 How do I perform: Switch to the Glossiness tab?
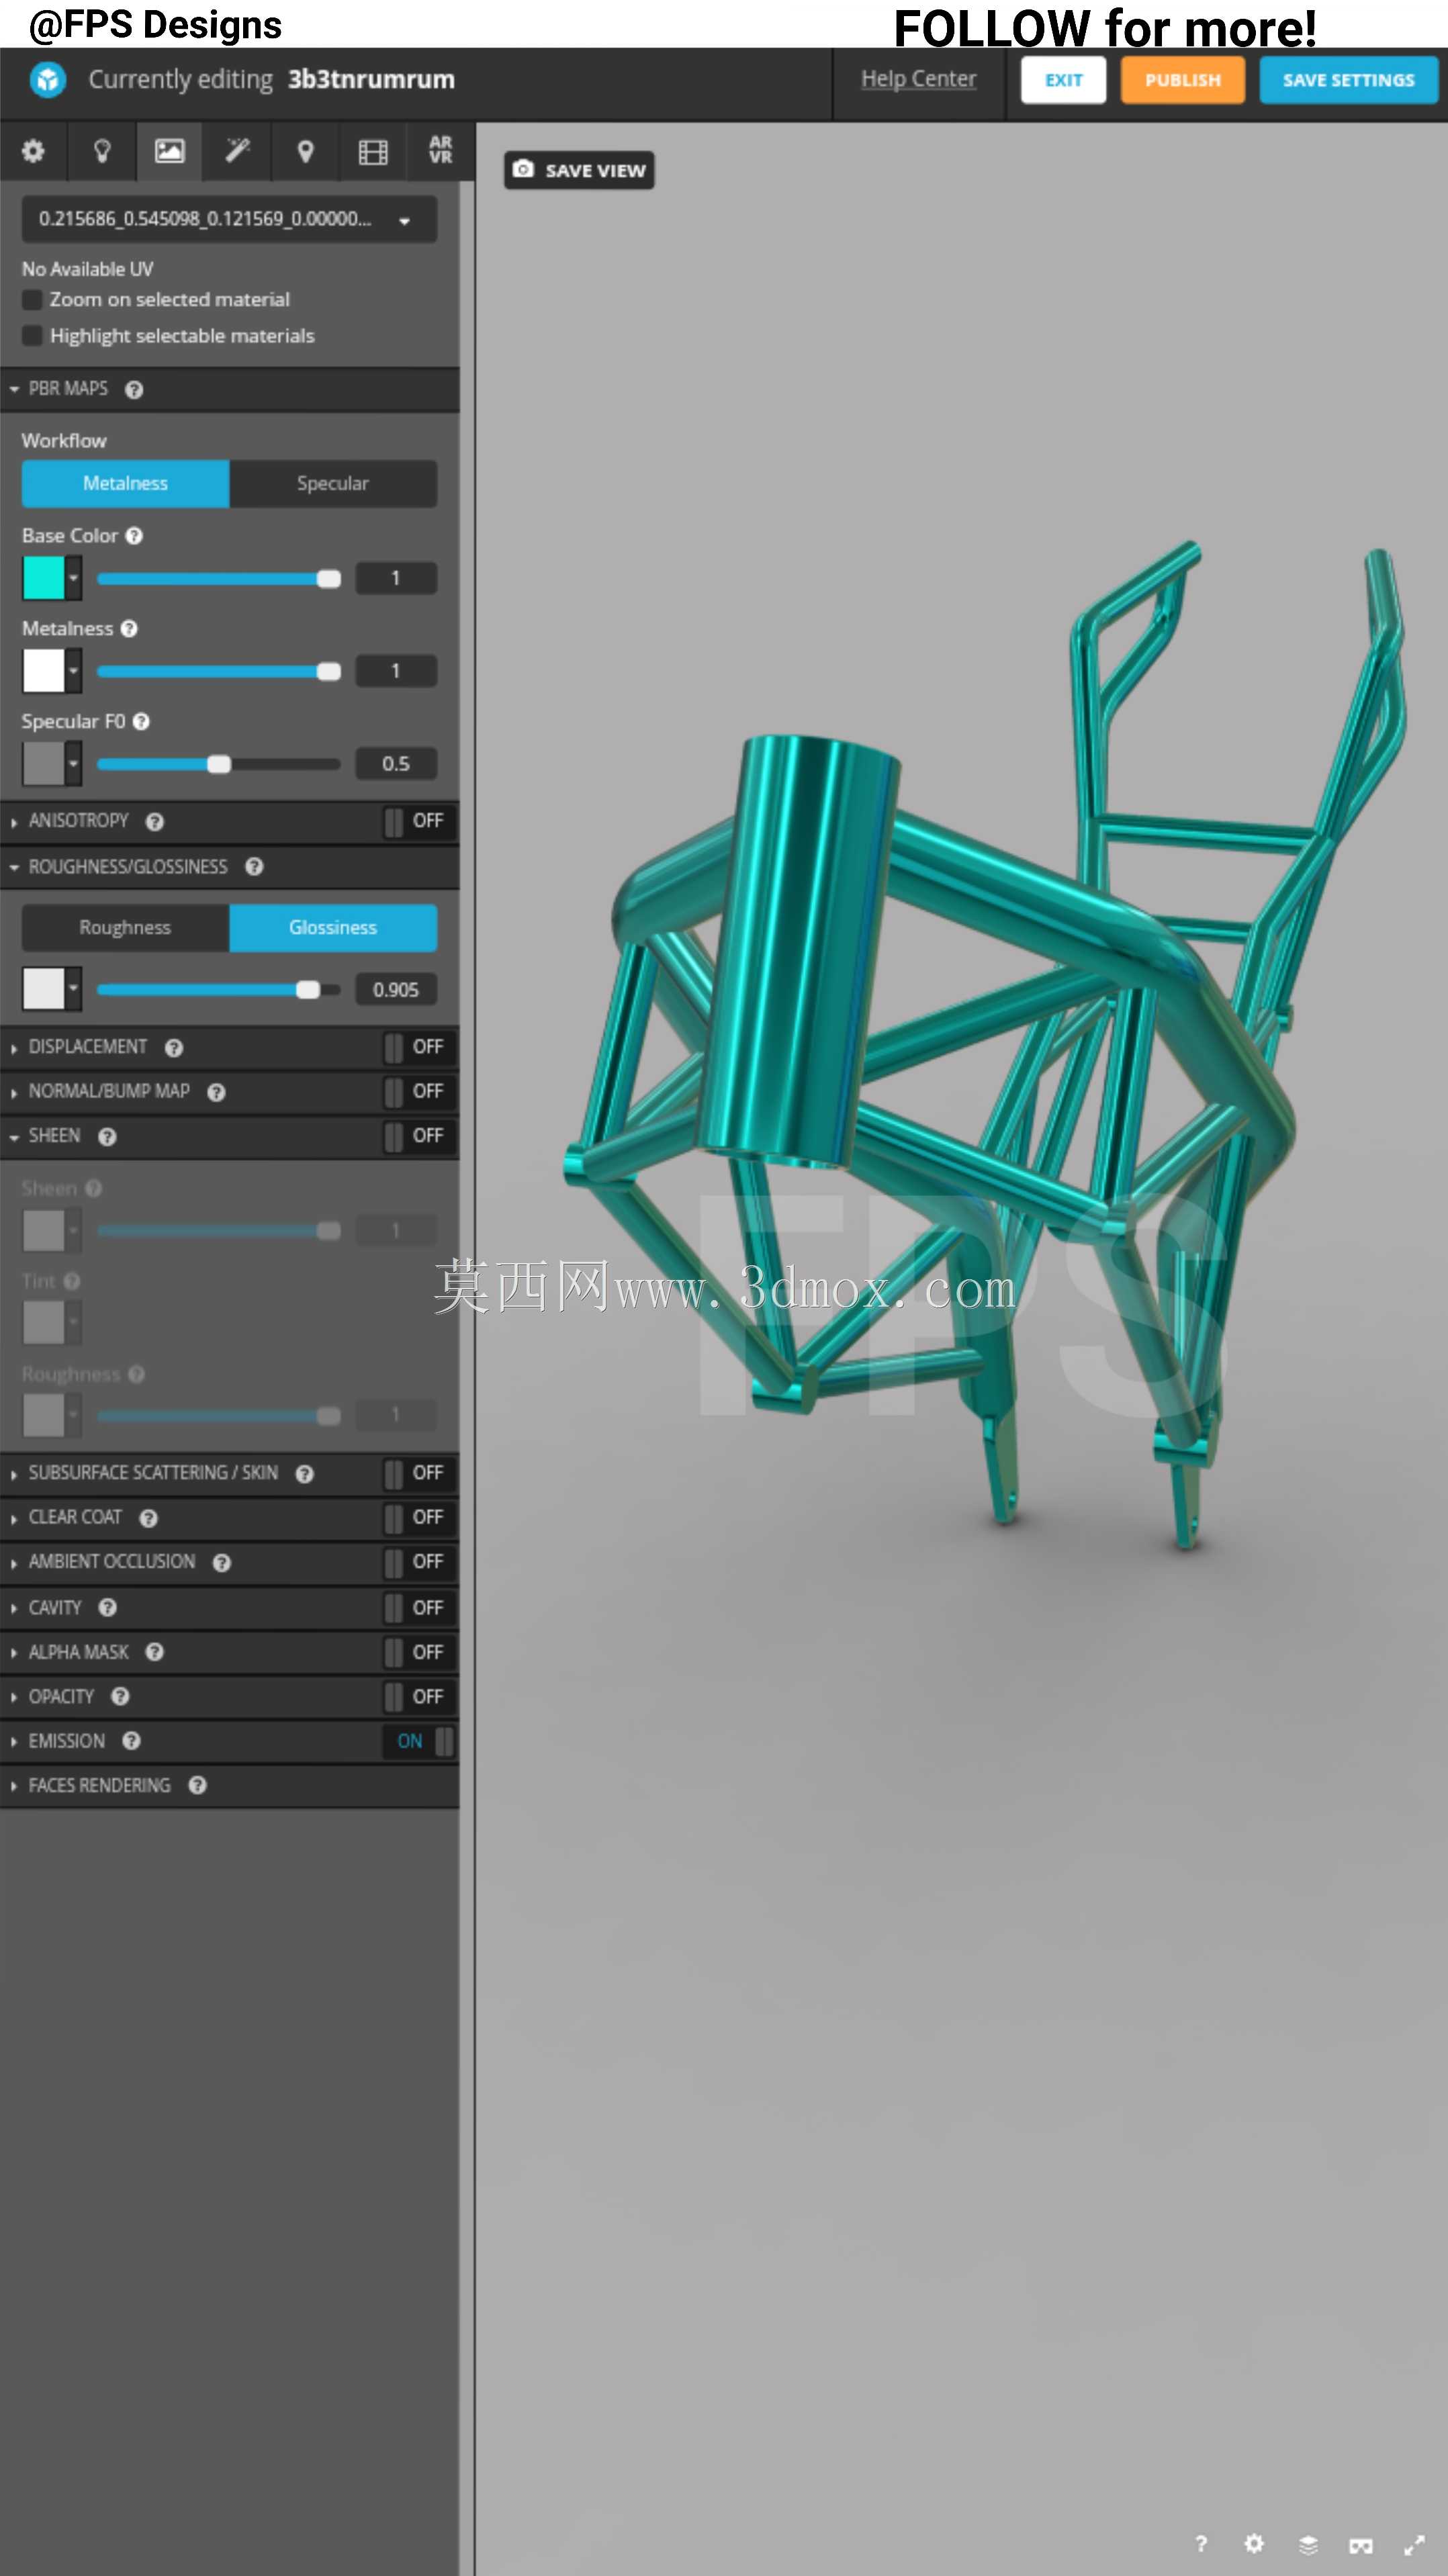(333, 928)
